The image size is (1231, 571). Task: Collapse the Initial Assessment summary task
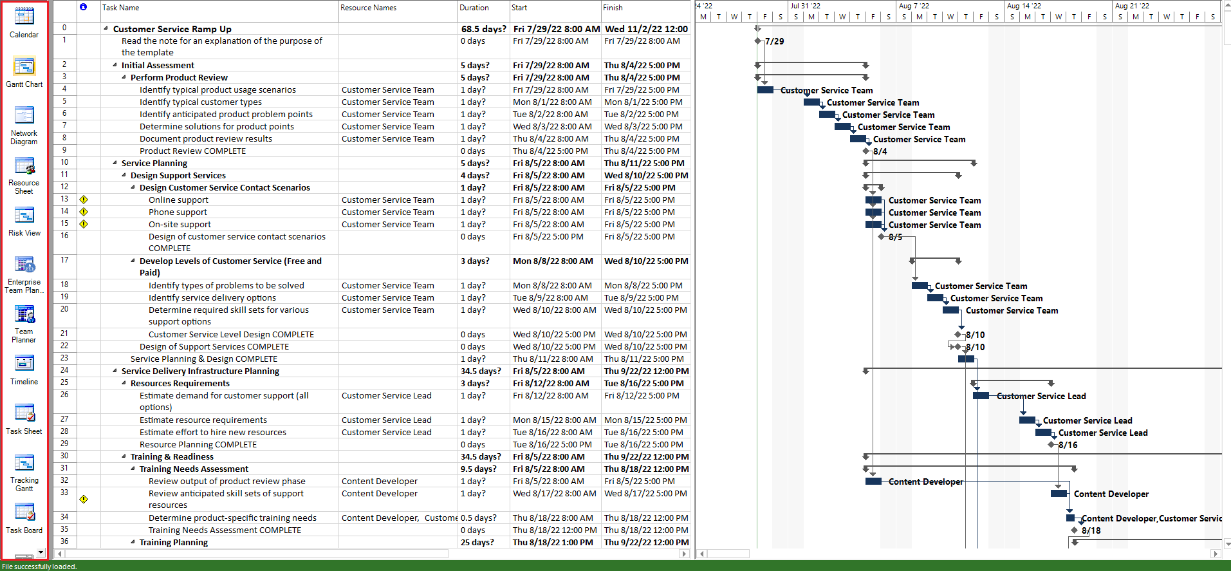click(115, 65)
